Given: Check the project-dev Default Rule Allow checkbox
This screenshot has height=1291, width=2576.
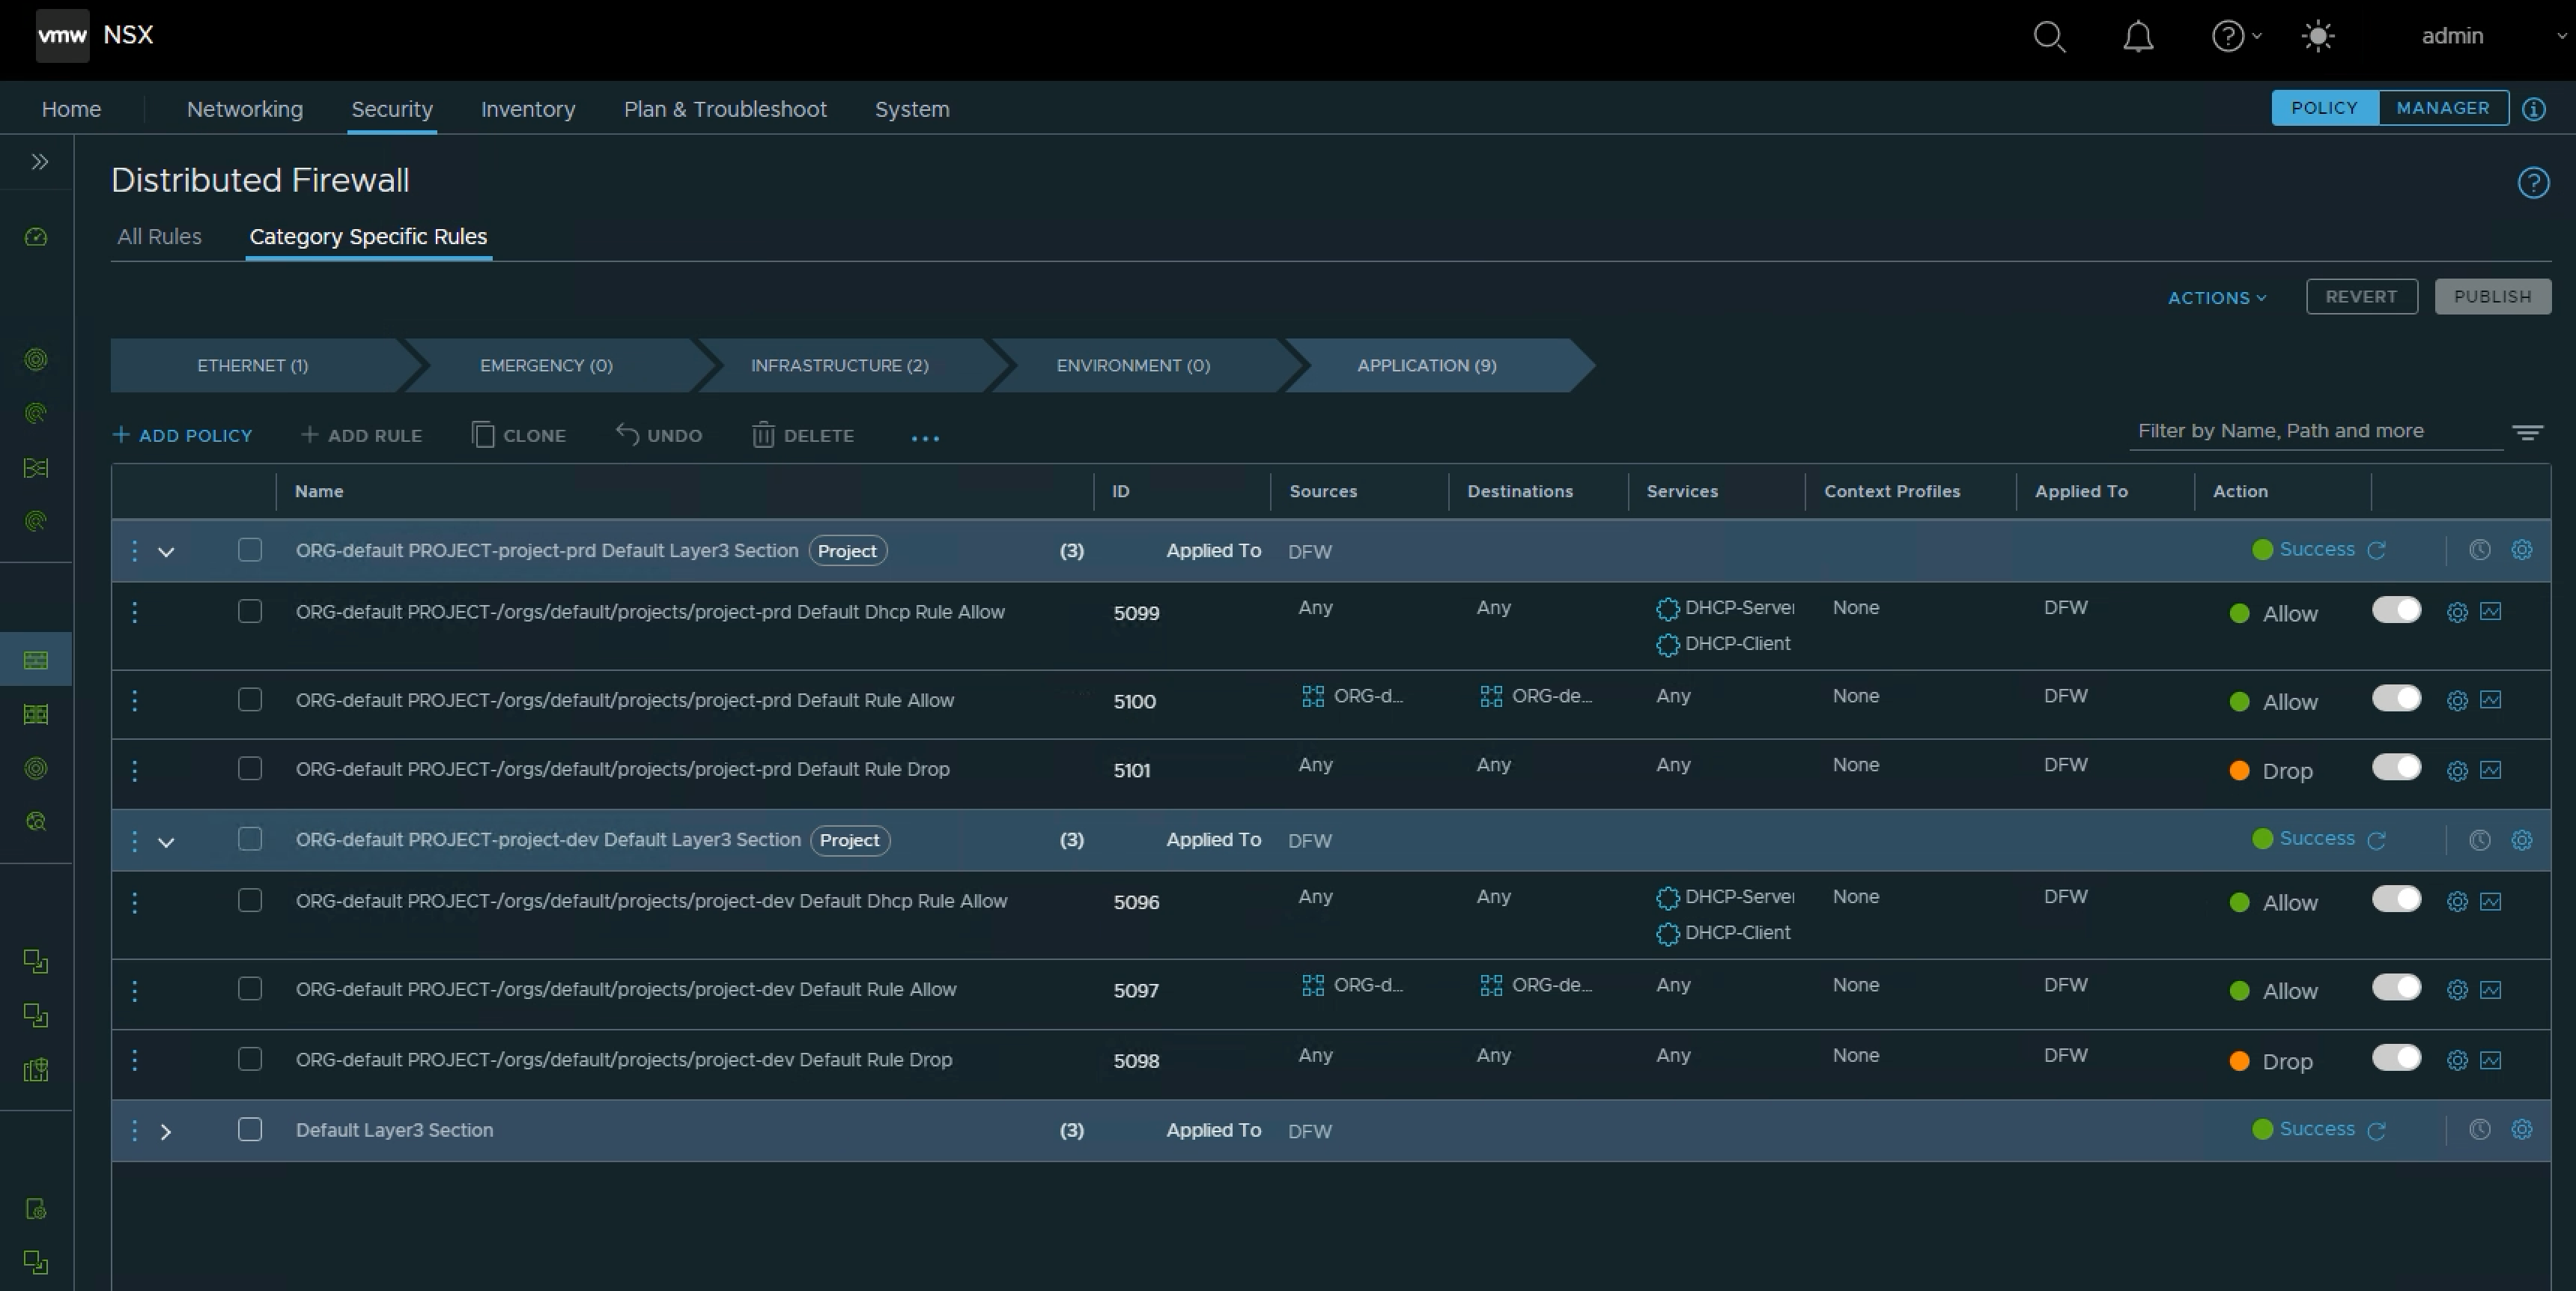Looking at the screenshot, I should tap(250, 989).
